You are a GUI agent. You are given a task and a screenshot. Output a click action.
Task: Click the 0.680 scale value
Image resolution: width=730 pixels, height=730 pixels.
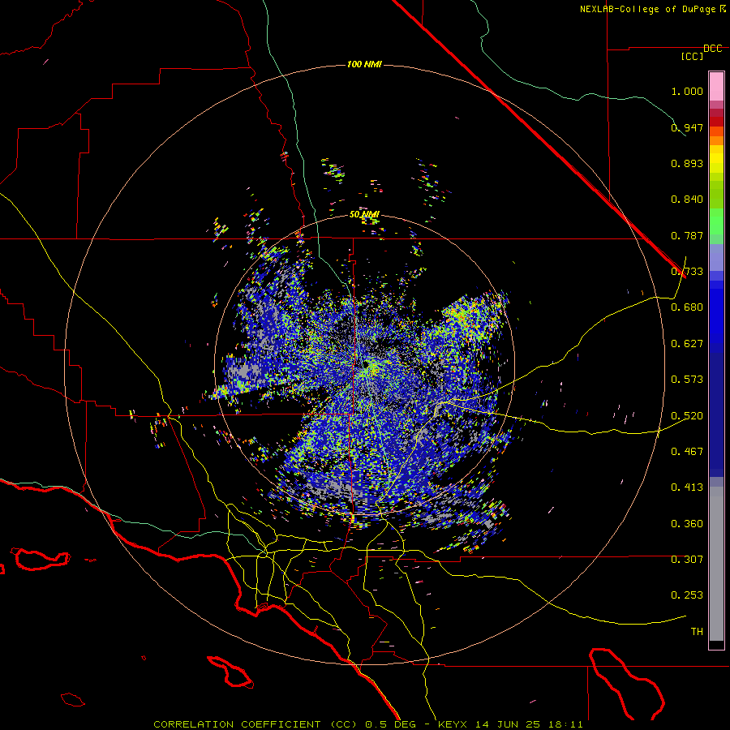[x=687, y=307]
